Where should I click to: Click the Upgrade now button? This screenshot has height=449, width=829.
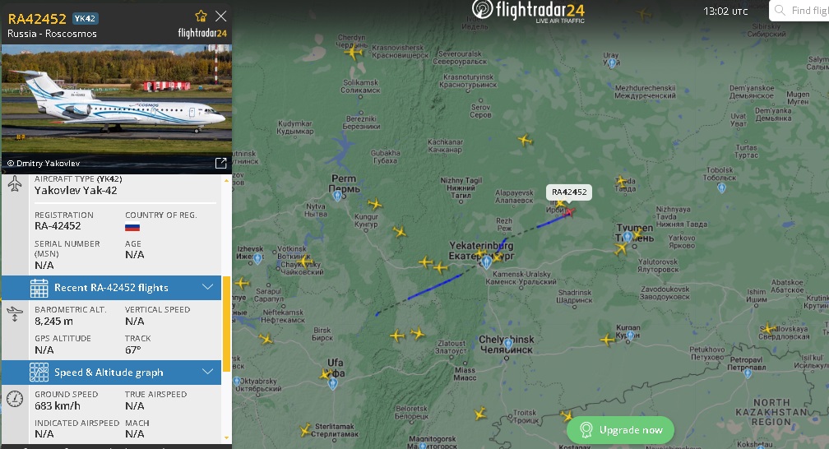620,430
